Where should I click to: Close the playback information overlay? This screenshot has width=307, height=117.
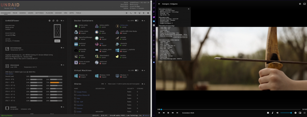pos(188,9)
